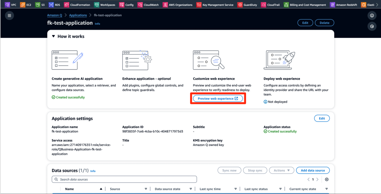Open the RDS service shortcut
Viewport: 381px width, 194px height.
point(55,5)
